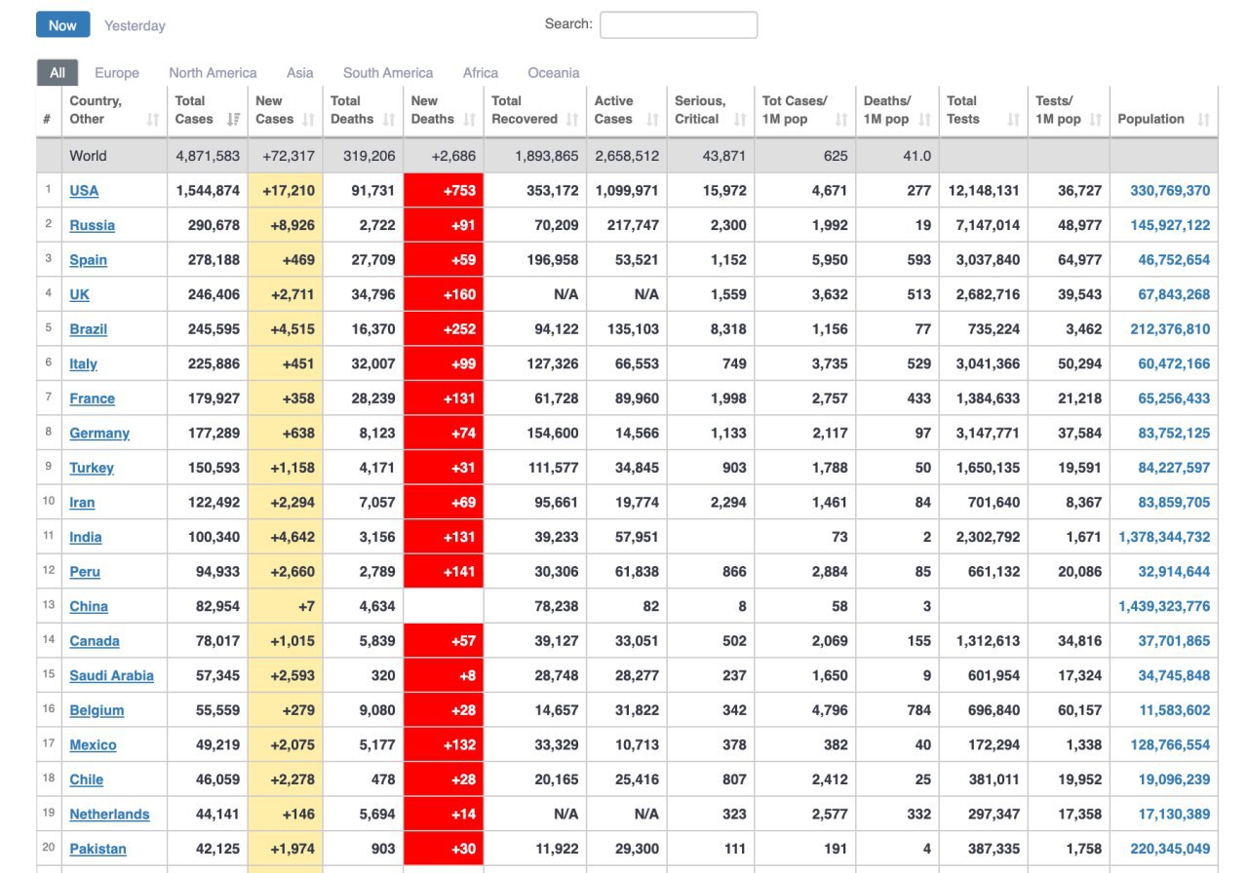The image size is (1248, 873).
Task: Click Mexico's +132 new deaths cell
Action: pos(444,744)
